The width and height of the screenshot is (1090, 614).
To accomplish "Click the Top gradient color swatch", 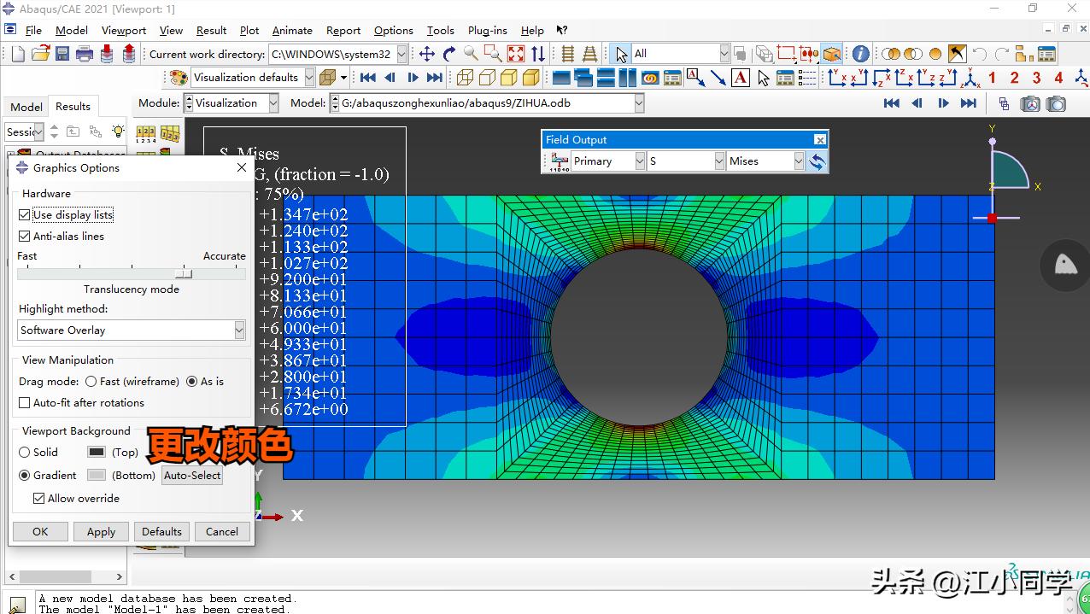I will pos(97,453).
